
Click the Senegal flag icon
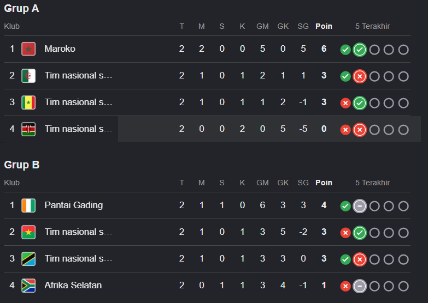click(28, 102)
